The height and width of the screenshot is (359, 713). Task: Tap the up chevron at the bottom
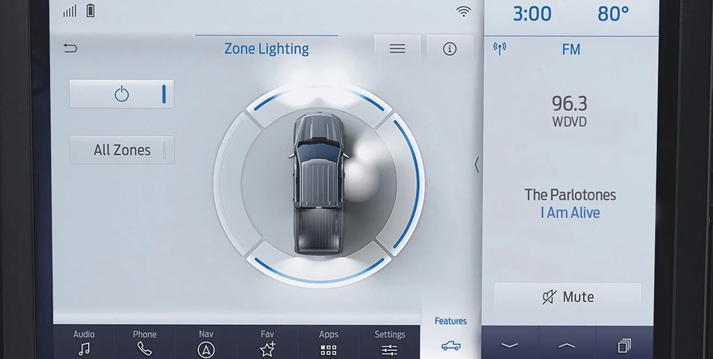(566, 345)
